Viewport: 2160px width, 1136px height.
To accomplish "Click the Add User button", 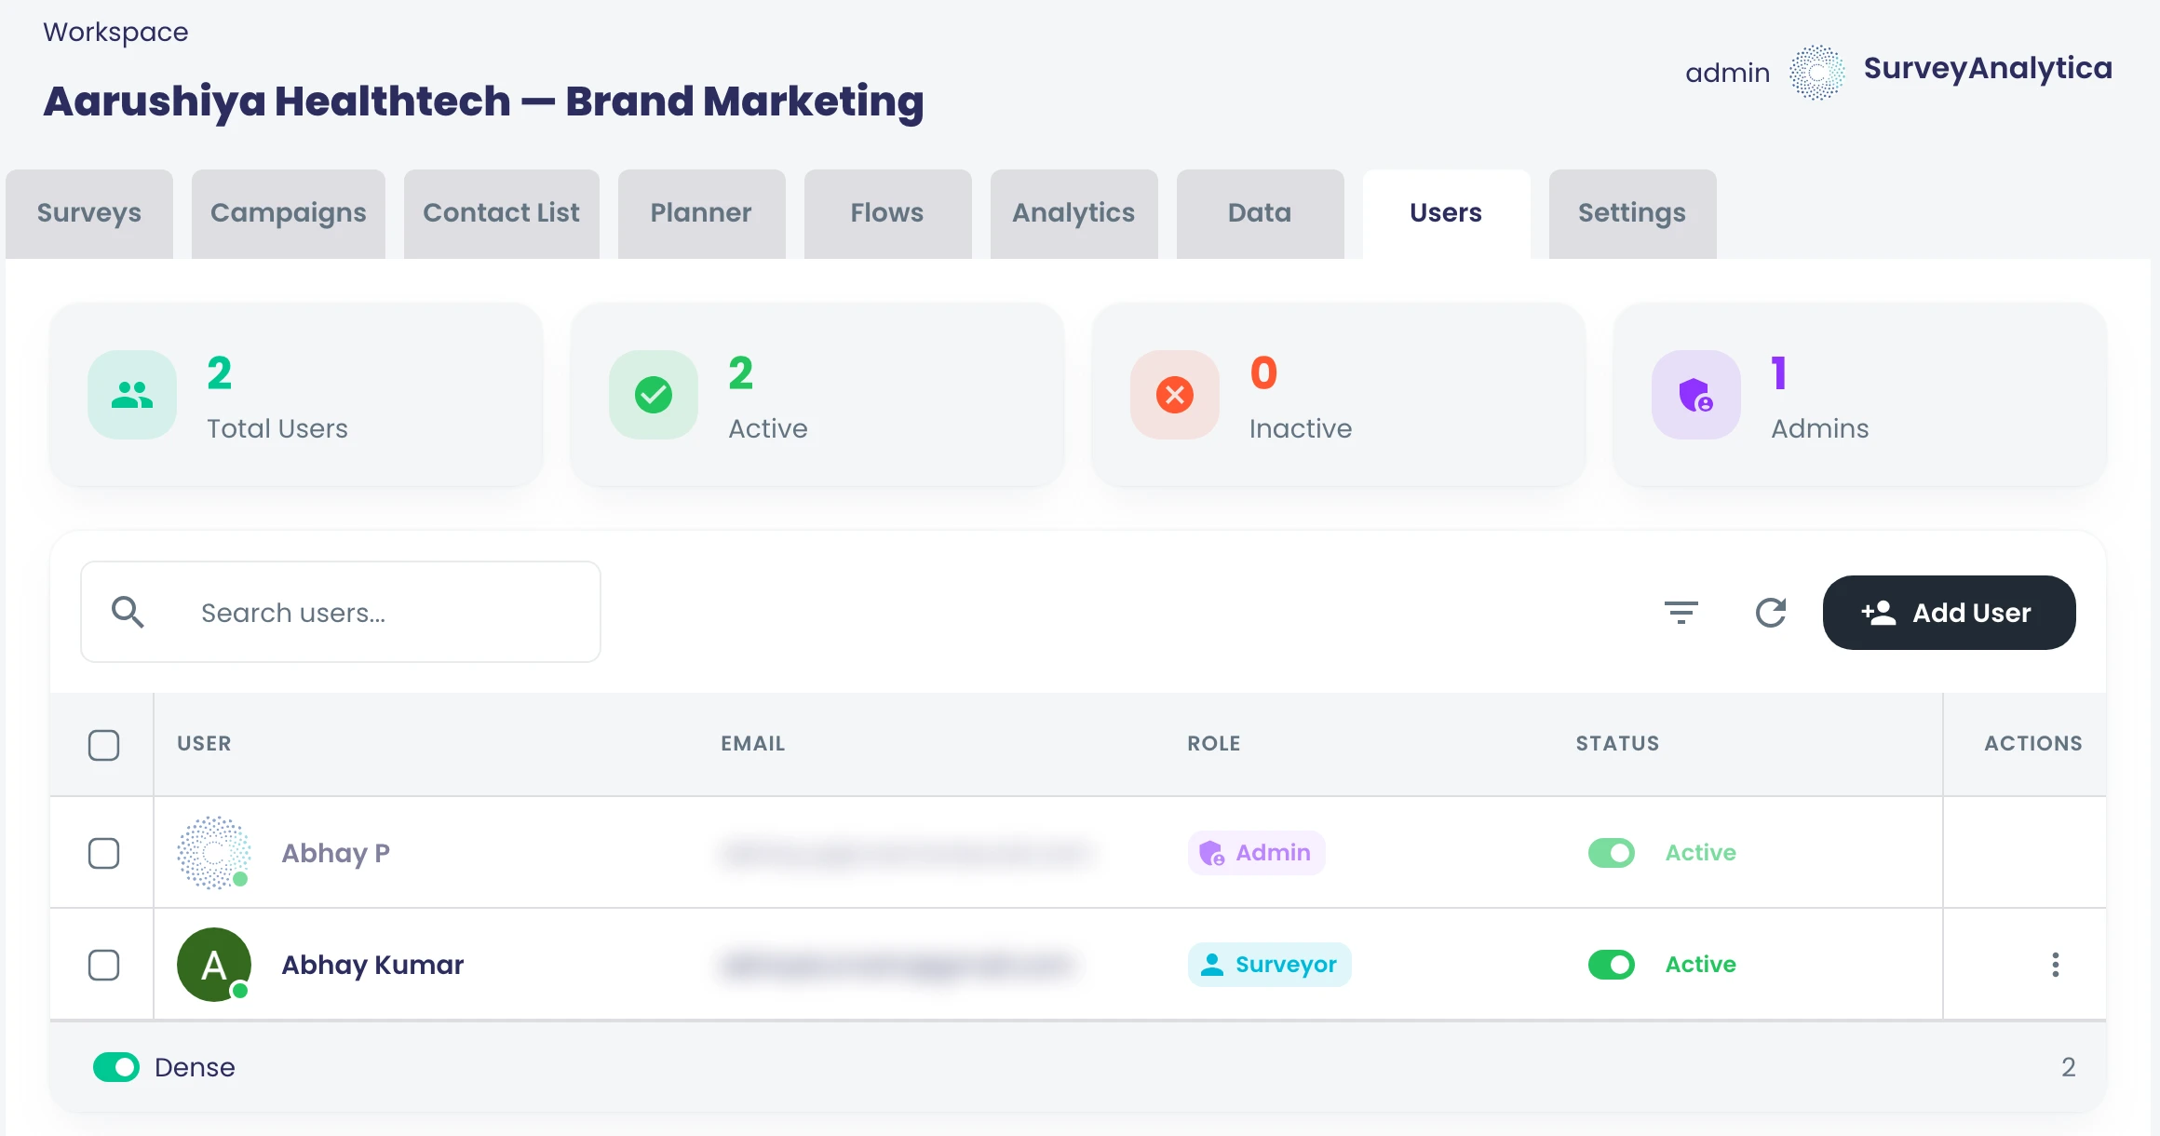I will (x=1949, y=613).
